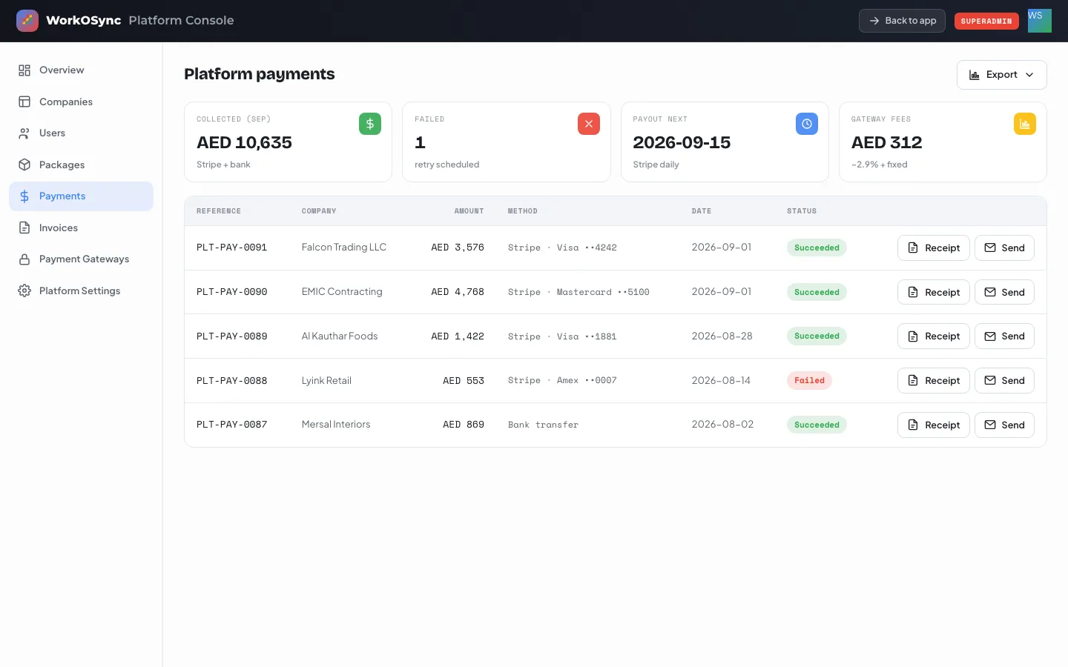Click the arrow icon in Back to app
The image size is (1068, 667).
coord(874,21)
